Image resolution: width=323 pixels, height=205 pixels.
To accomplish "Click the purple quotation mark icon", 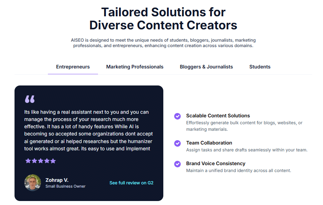I will click(30, 99).
